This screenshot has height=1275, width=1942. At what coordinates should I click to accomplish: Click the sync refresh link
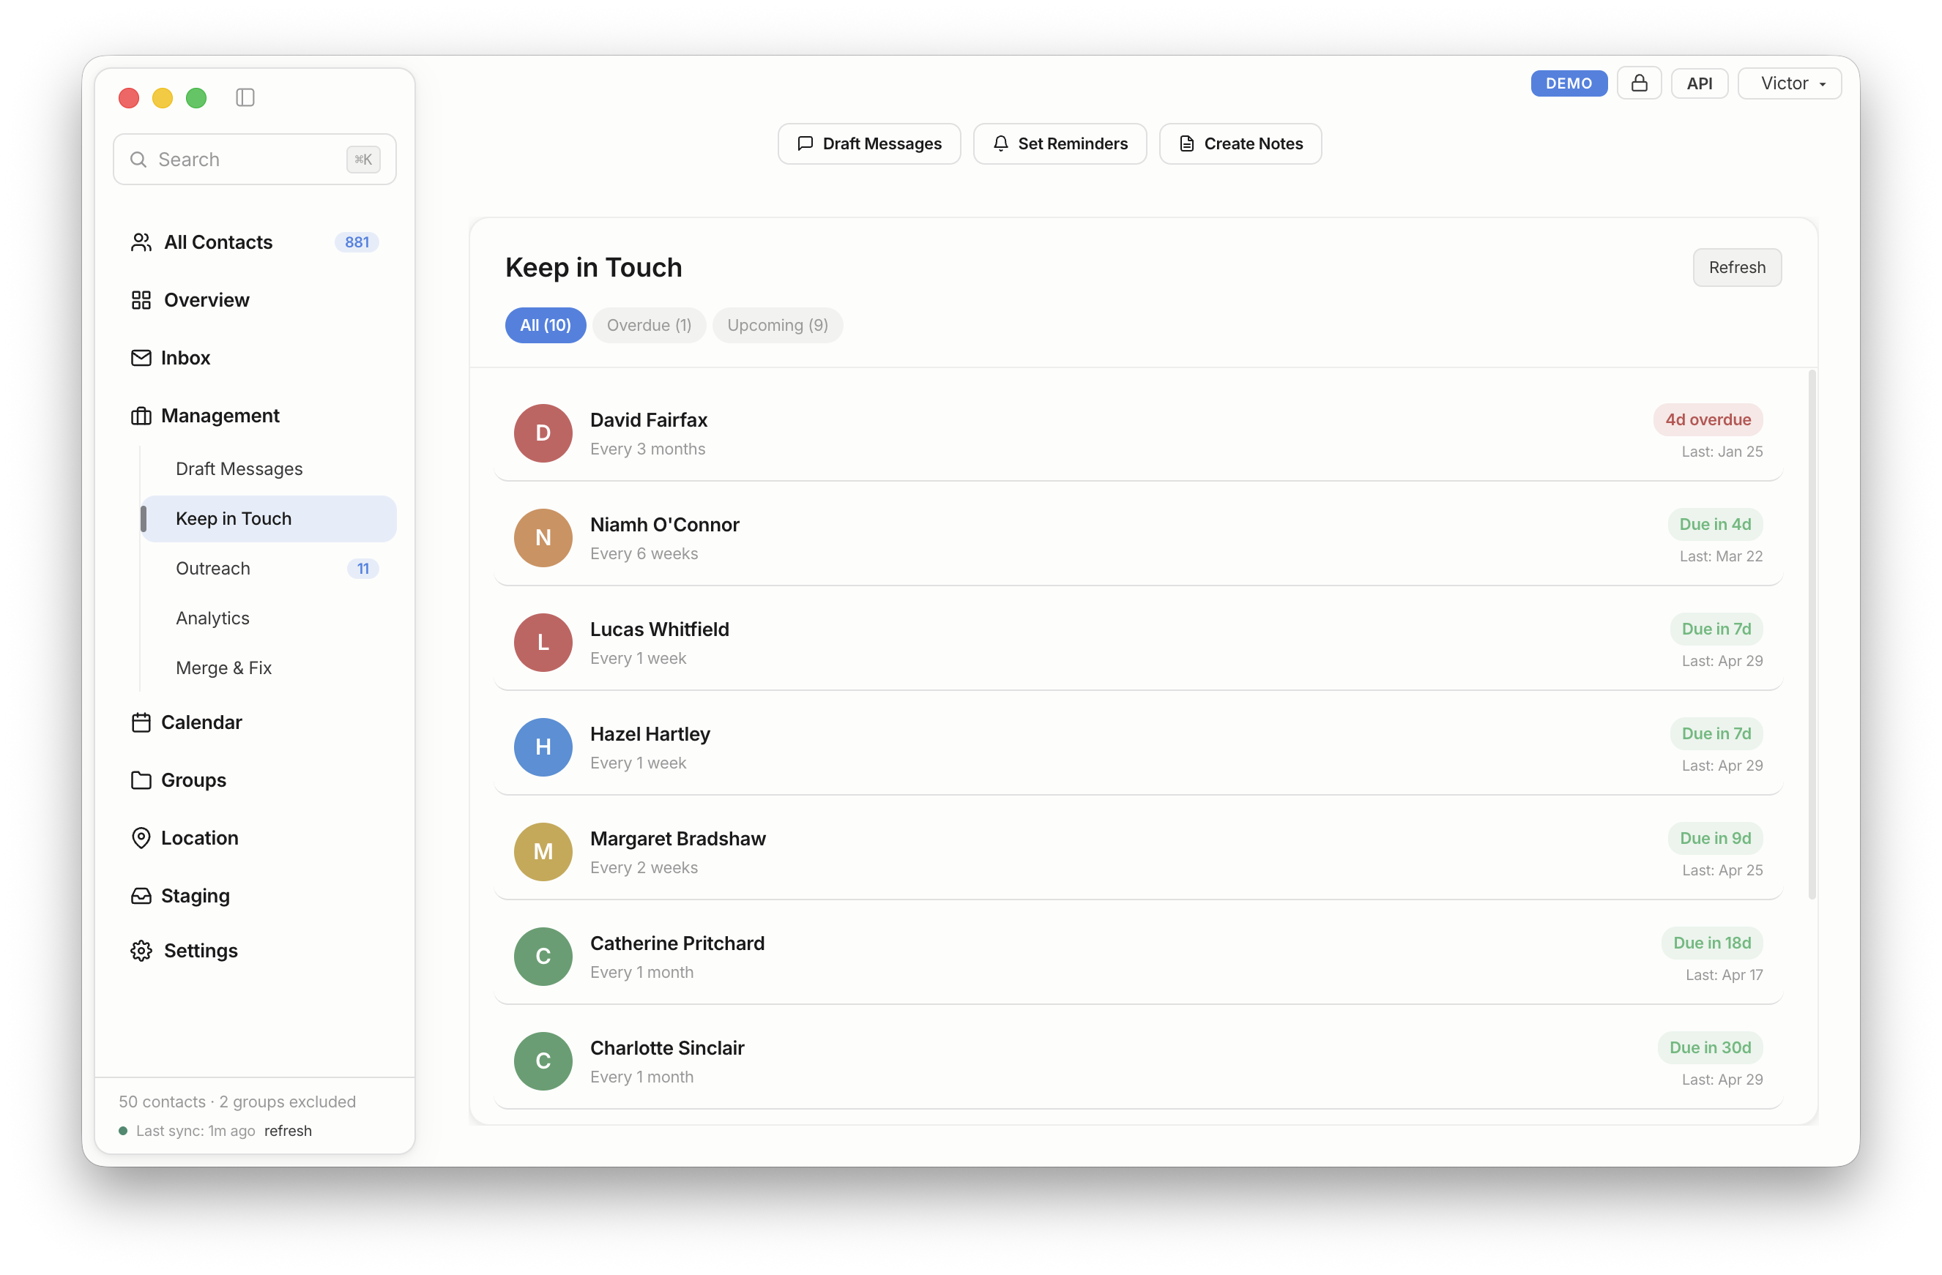click(288, 1131)
